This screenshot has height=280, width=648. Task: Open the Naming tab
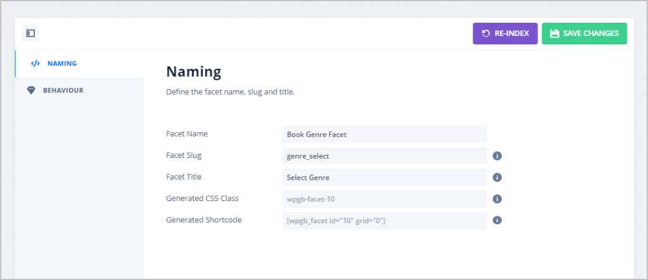coord(80,64)
